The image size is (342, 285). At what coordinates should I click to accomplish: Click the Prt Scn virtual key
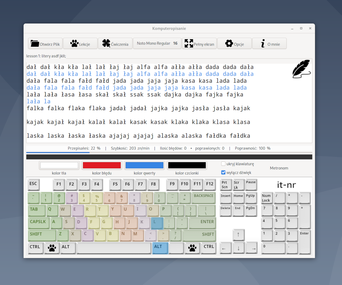(226, 184)
